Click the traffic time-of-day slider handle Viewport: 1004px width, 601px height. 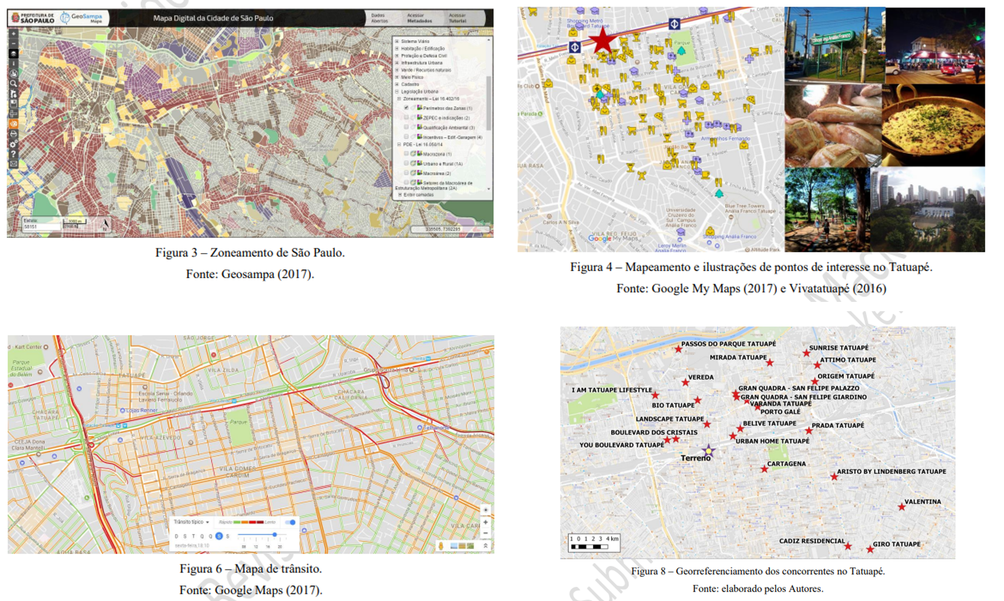pos(274,535)
